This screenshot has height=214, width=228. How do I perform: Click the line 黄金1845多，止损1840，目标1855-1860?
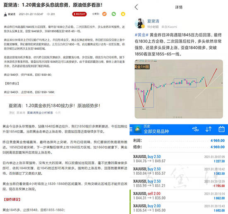(34, 210)
